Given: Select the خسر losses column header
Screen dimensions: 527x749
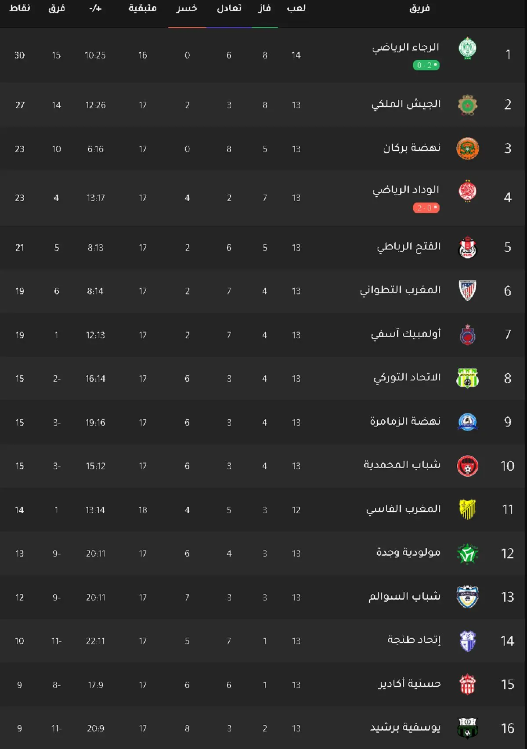Looking at the screenshot, I should pyautogui.click(x=187, y=8).
